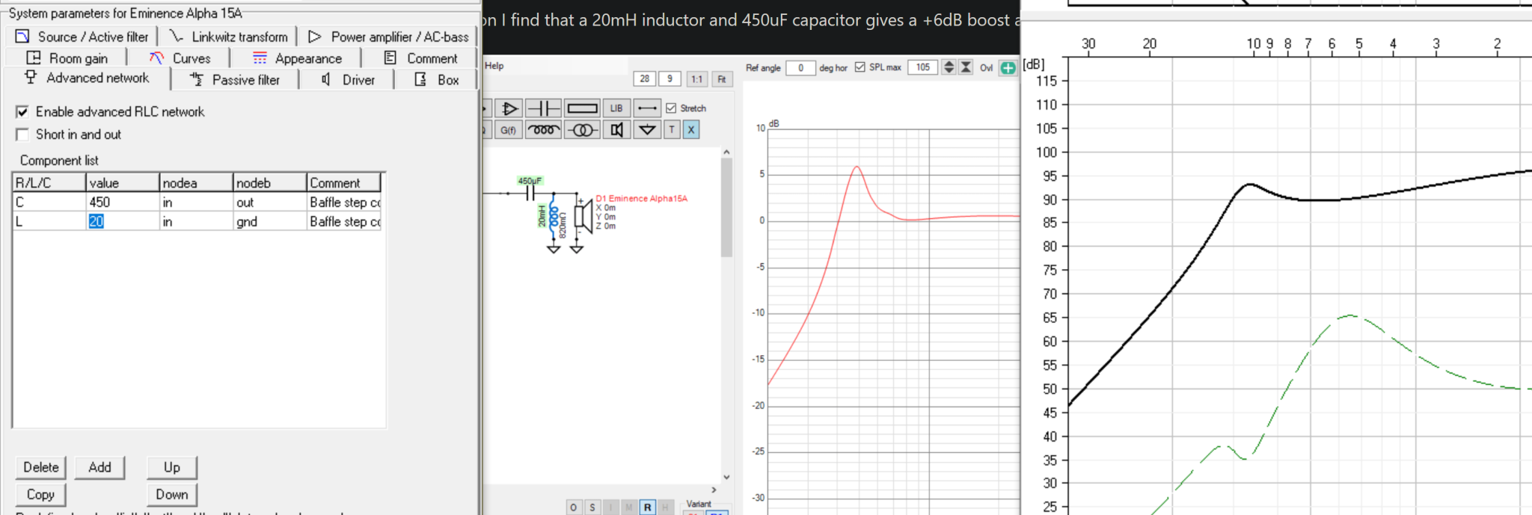
Task: Open the Help menu
Action: coord(494,66)
